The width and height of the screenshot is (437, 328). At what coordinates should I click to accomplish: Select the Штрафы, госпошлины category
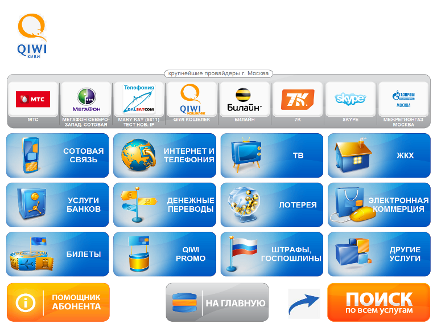pos(272,254)
